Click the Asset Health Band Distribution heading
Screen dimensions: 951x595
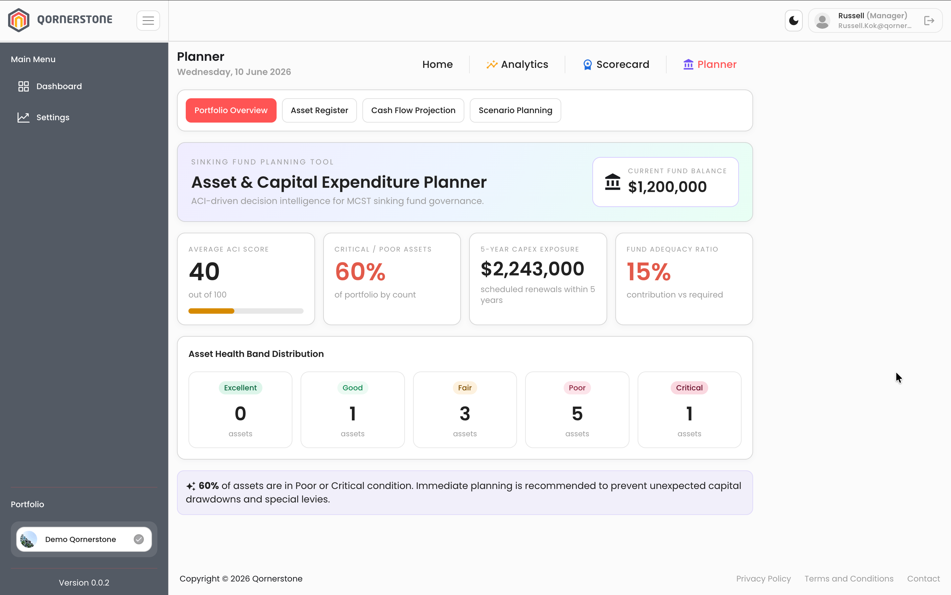click(x=256, y=354)
